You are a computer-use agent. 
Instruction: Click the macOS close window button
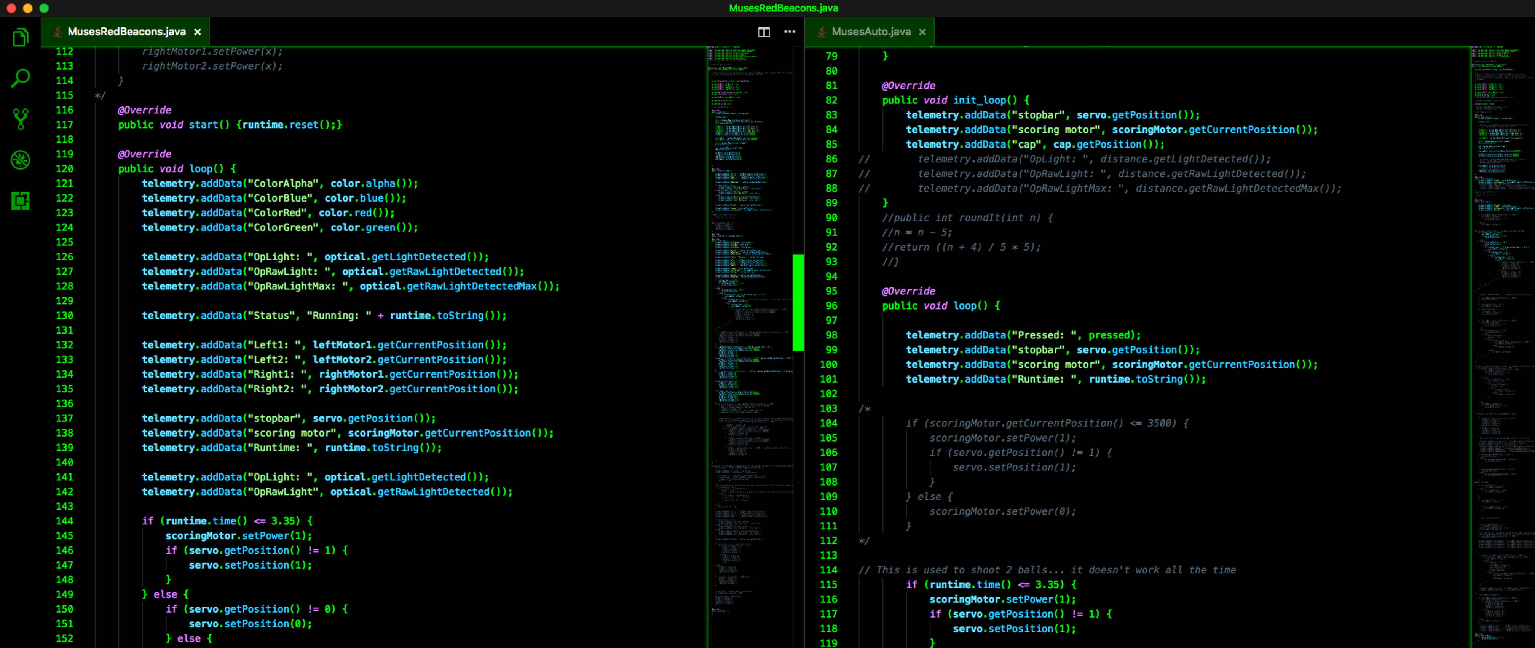point(11,8)
